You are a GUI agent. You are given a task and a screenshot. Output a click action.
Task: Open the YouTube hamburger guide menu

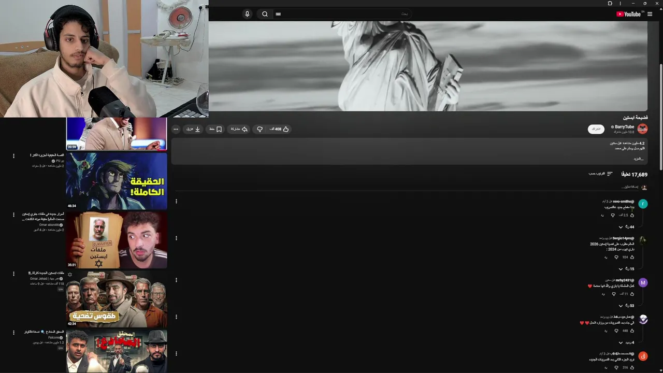coord(650,14)
